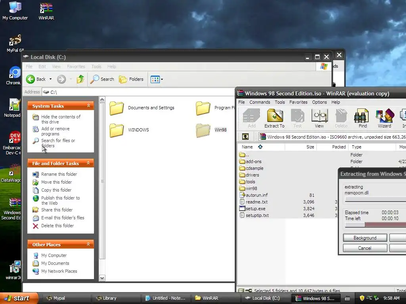406x304 pixels.
Task: Click the side pane scrollbar down arrow
Action: point(102,278)
